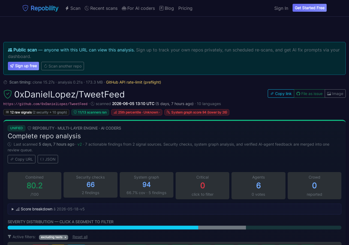The width and height of the screenshot is (349, 245).
Task: Copy the scan link with Copy link
Action: point(281,93)
